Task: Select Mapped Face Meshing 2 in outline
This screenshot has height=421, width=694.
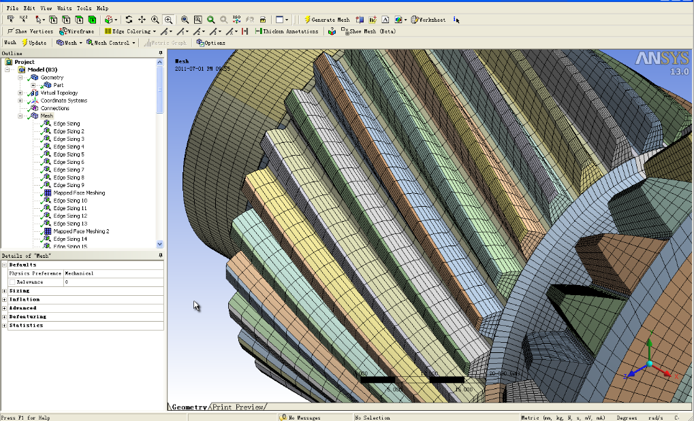Action: (81, 231)
